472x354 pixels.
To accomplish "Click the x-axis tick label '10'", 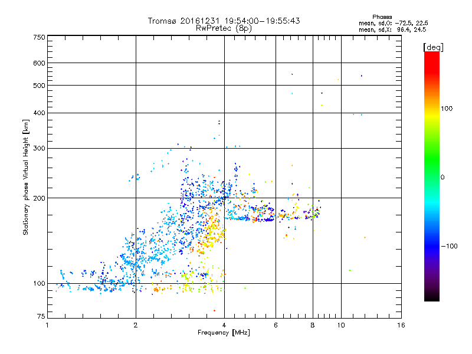I will click(341, 325).
